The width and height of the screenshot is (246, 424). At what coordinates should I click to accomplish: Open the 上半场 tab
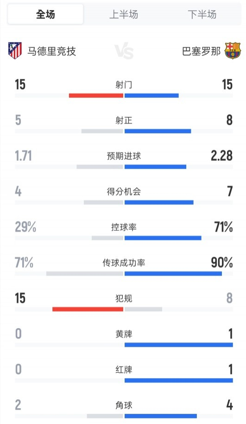point(124,14)
